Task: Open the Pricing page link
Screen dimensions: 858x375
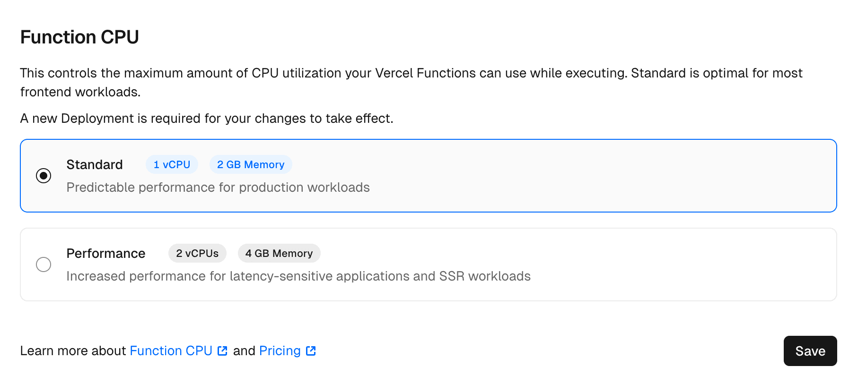Action: [279, 350]
